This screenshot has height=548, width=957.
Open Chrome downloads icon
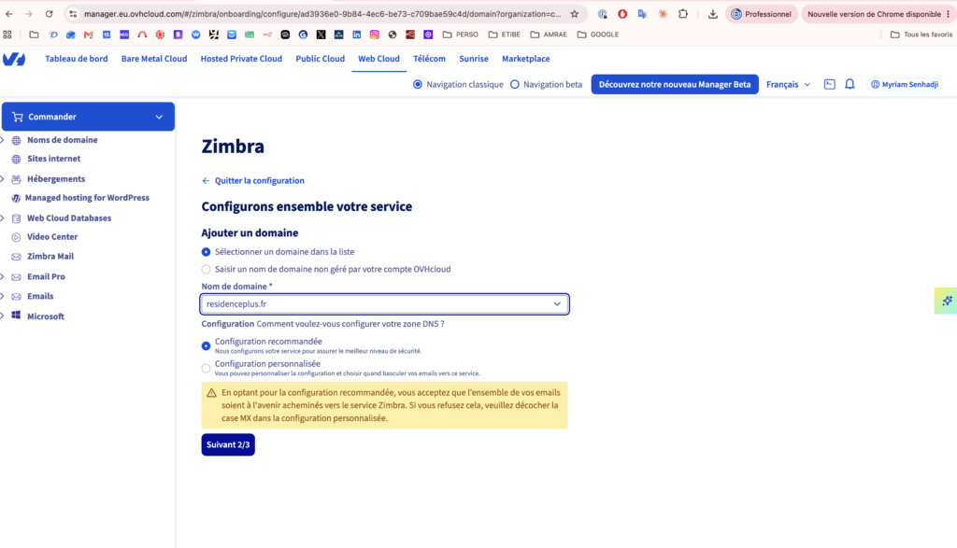[x=712, y=14]
